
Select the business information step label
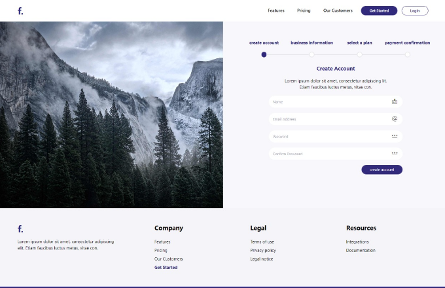point(311,43)
